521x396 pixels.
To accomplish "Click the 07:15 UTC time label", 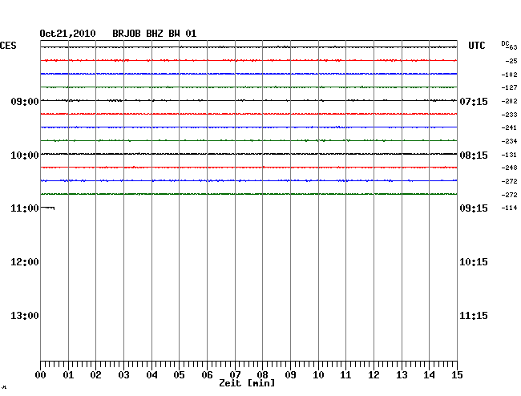I will 474,102.
